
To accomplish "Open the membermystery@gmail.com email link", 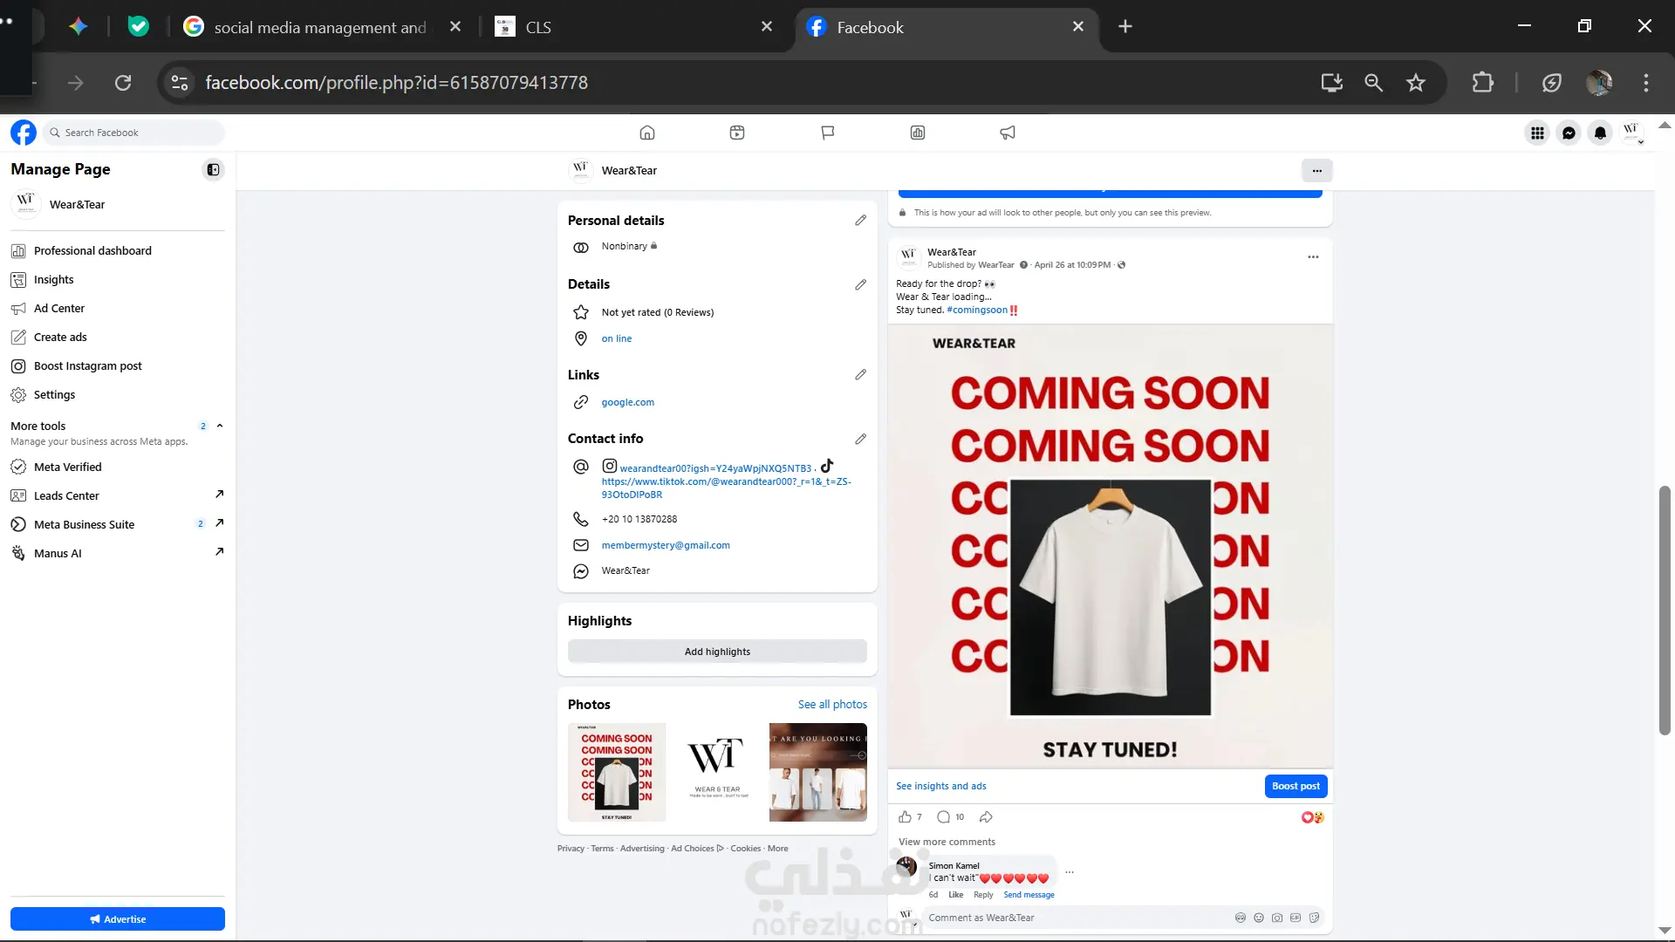I will (x=666, y=546).
